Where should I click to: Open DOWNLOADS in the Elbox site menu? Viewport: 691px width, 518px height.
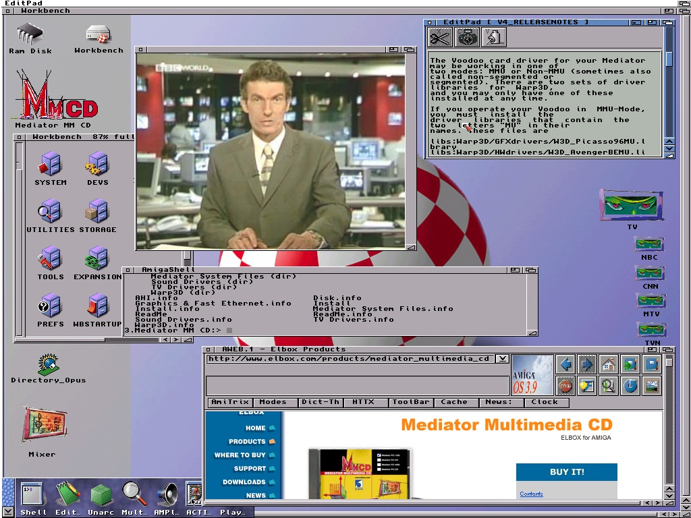coord(244,482)
